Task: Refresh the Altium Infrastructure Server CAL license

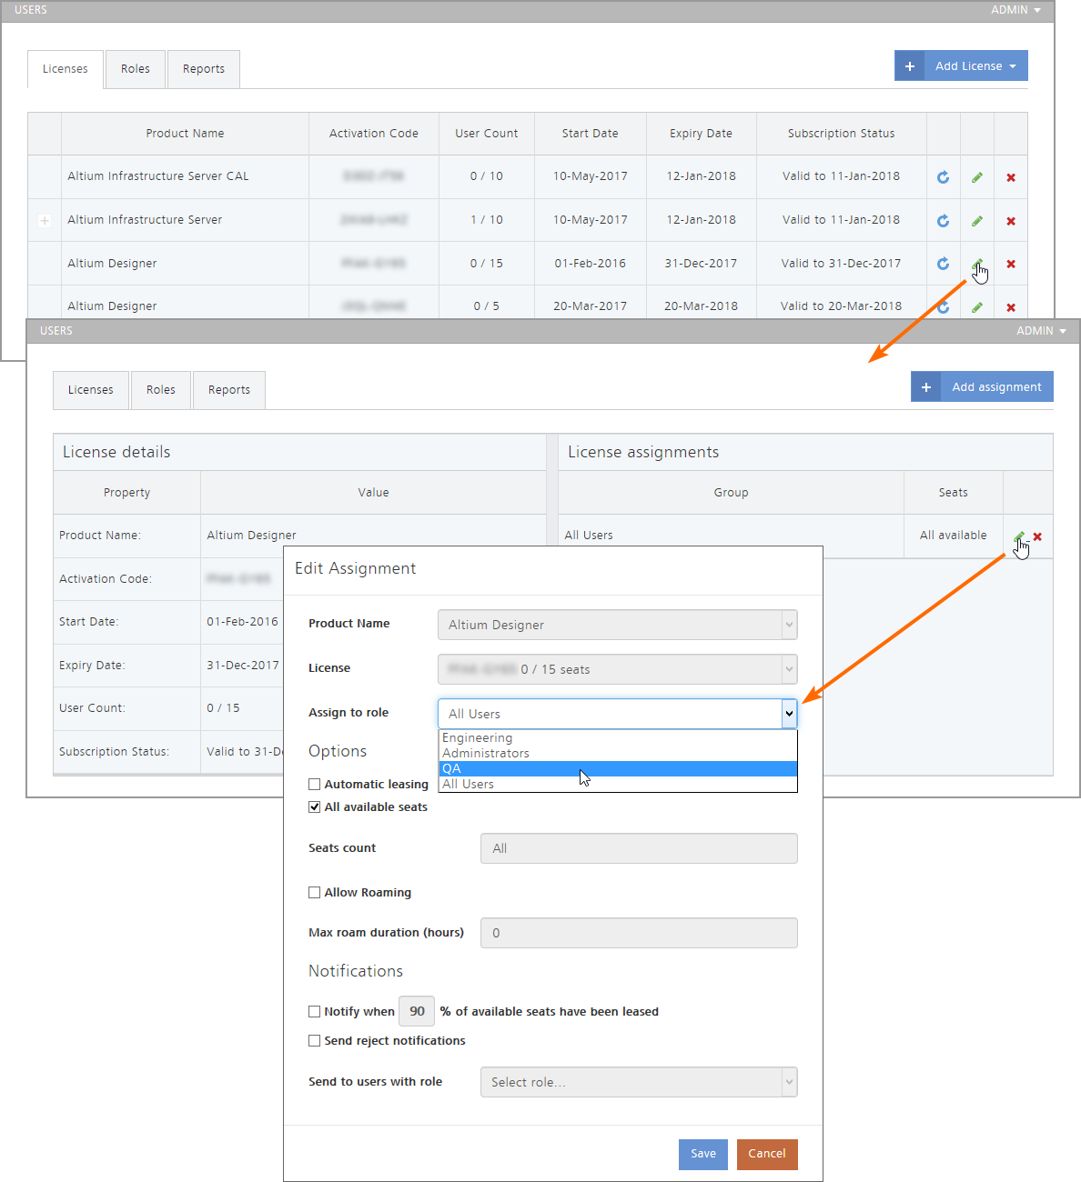Action: pos(943,177)
